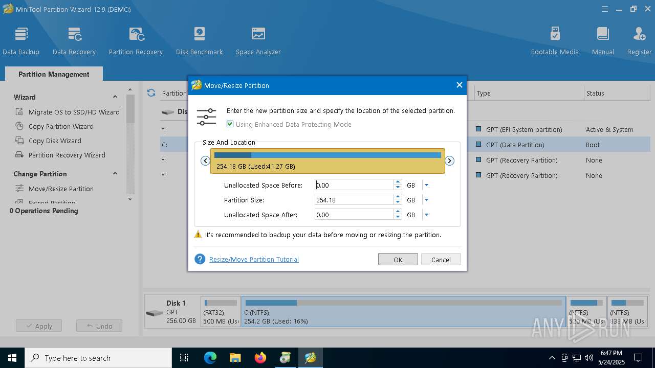Increase Unallocated Space Before value

pyautogui.click(x=398, y=182)
